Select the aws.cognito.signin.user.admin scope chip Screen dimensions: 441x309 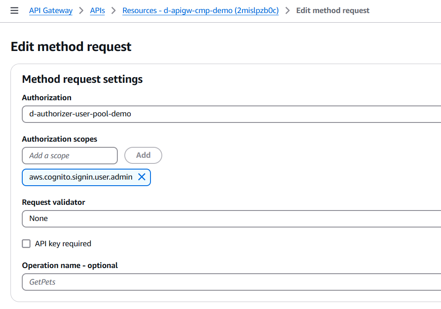point(81,177)
